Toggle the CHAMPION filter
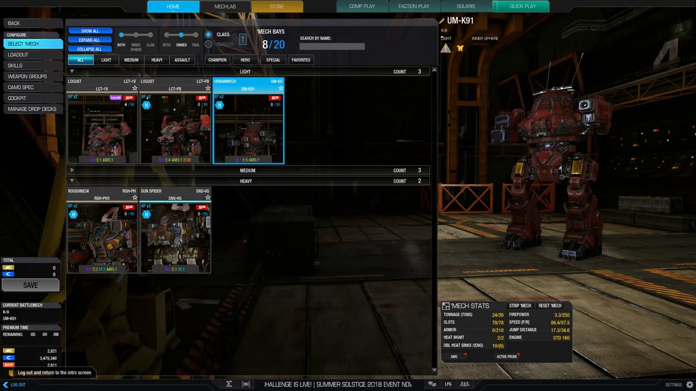The height and width of the screenshot is (391, 696). 217,60
